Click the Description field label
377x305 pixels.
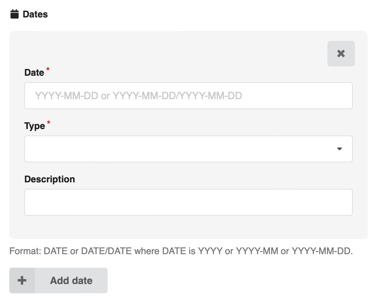point(50,179)
